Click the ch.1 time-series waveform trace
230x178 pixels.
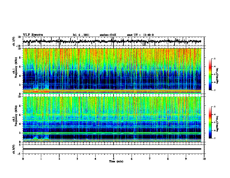coord(112,41)
